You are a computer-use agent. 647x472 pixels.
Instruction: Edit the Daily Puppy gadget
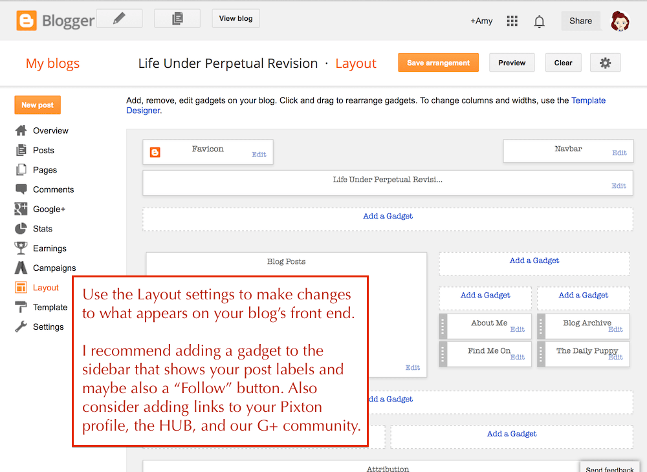[616, 358]
